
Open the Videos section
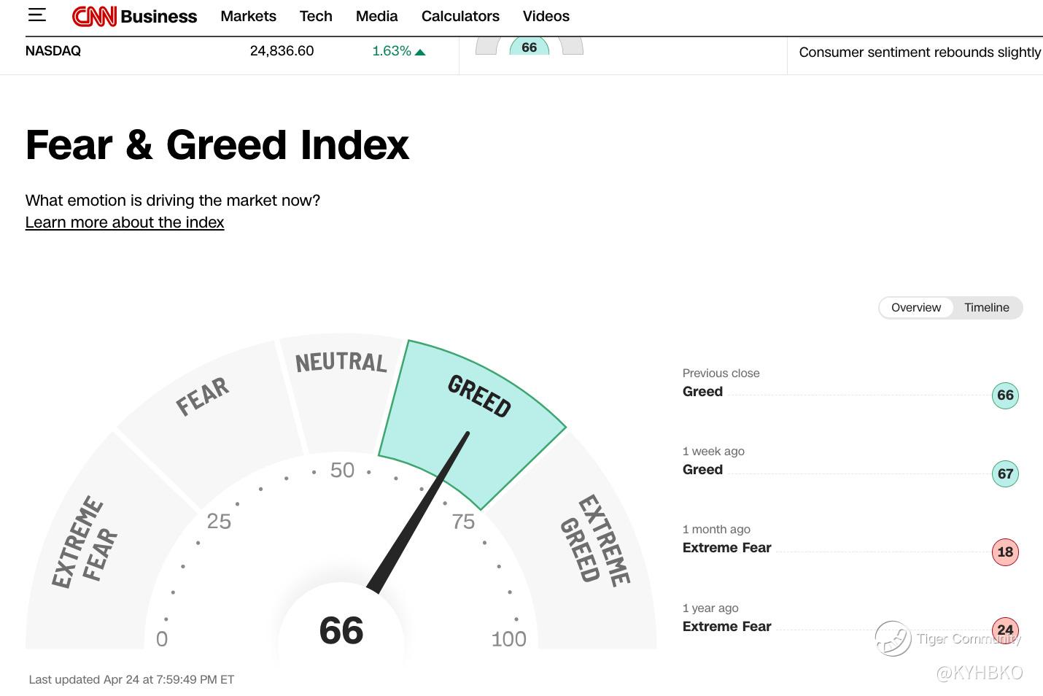click(x=546, y=16)
